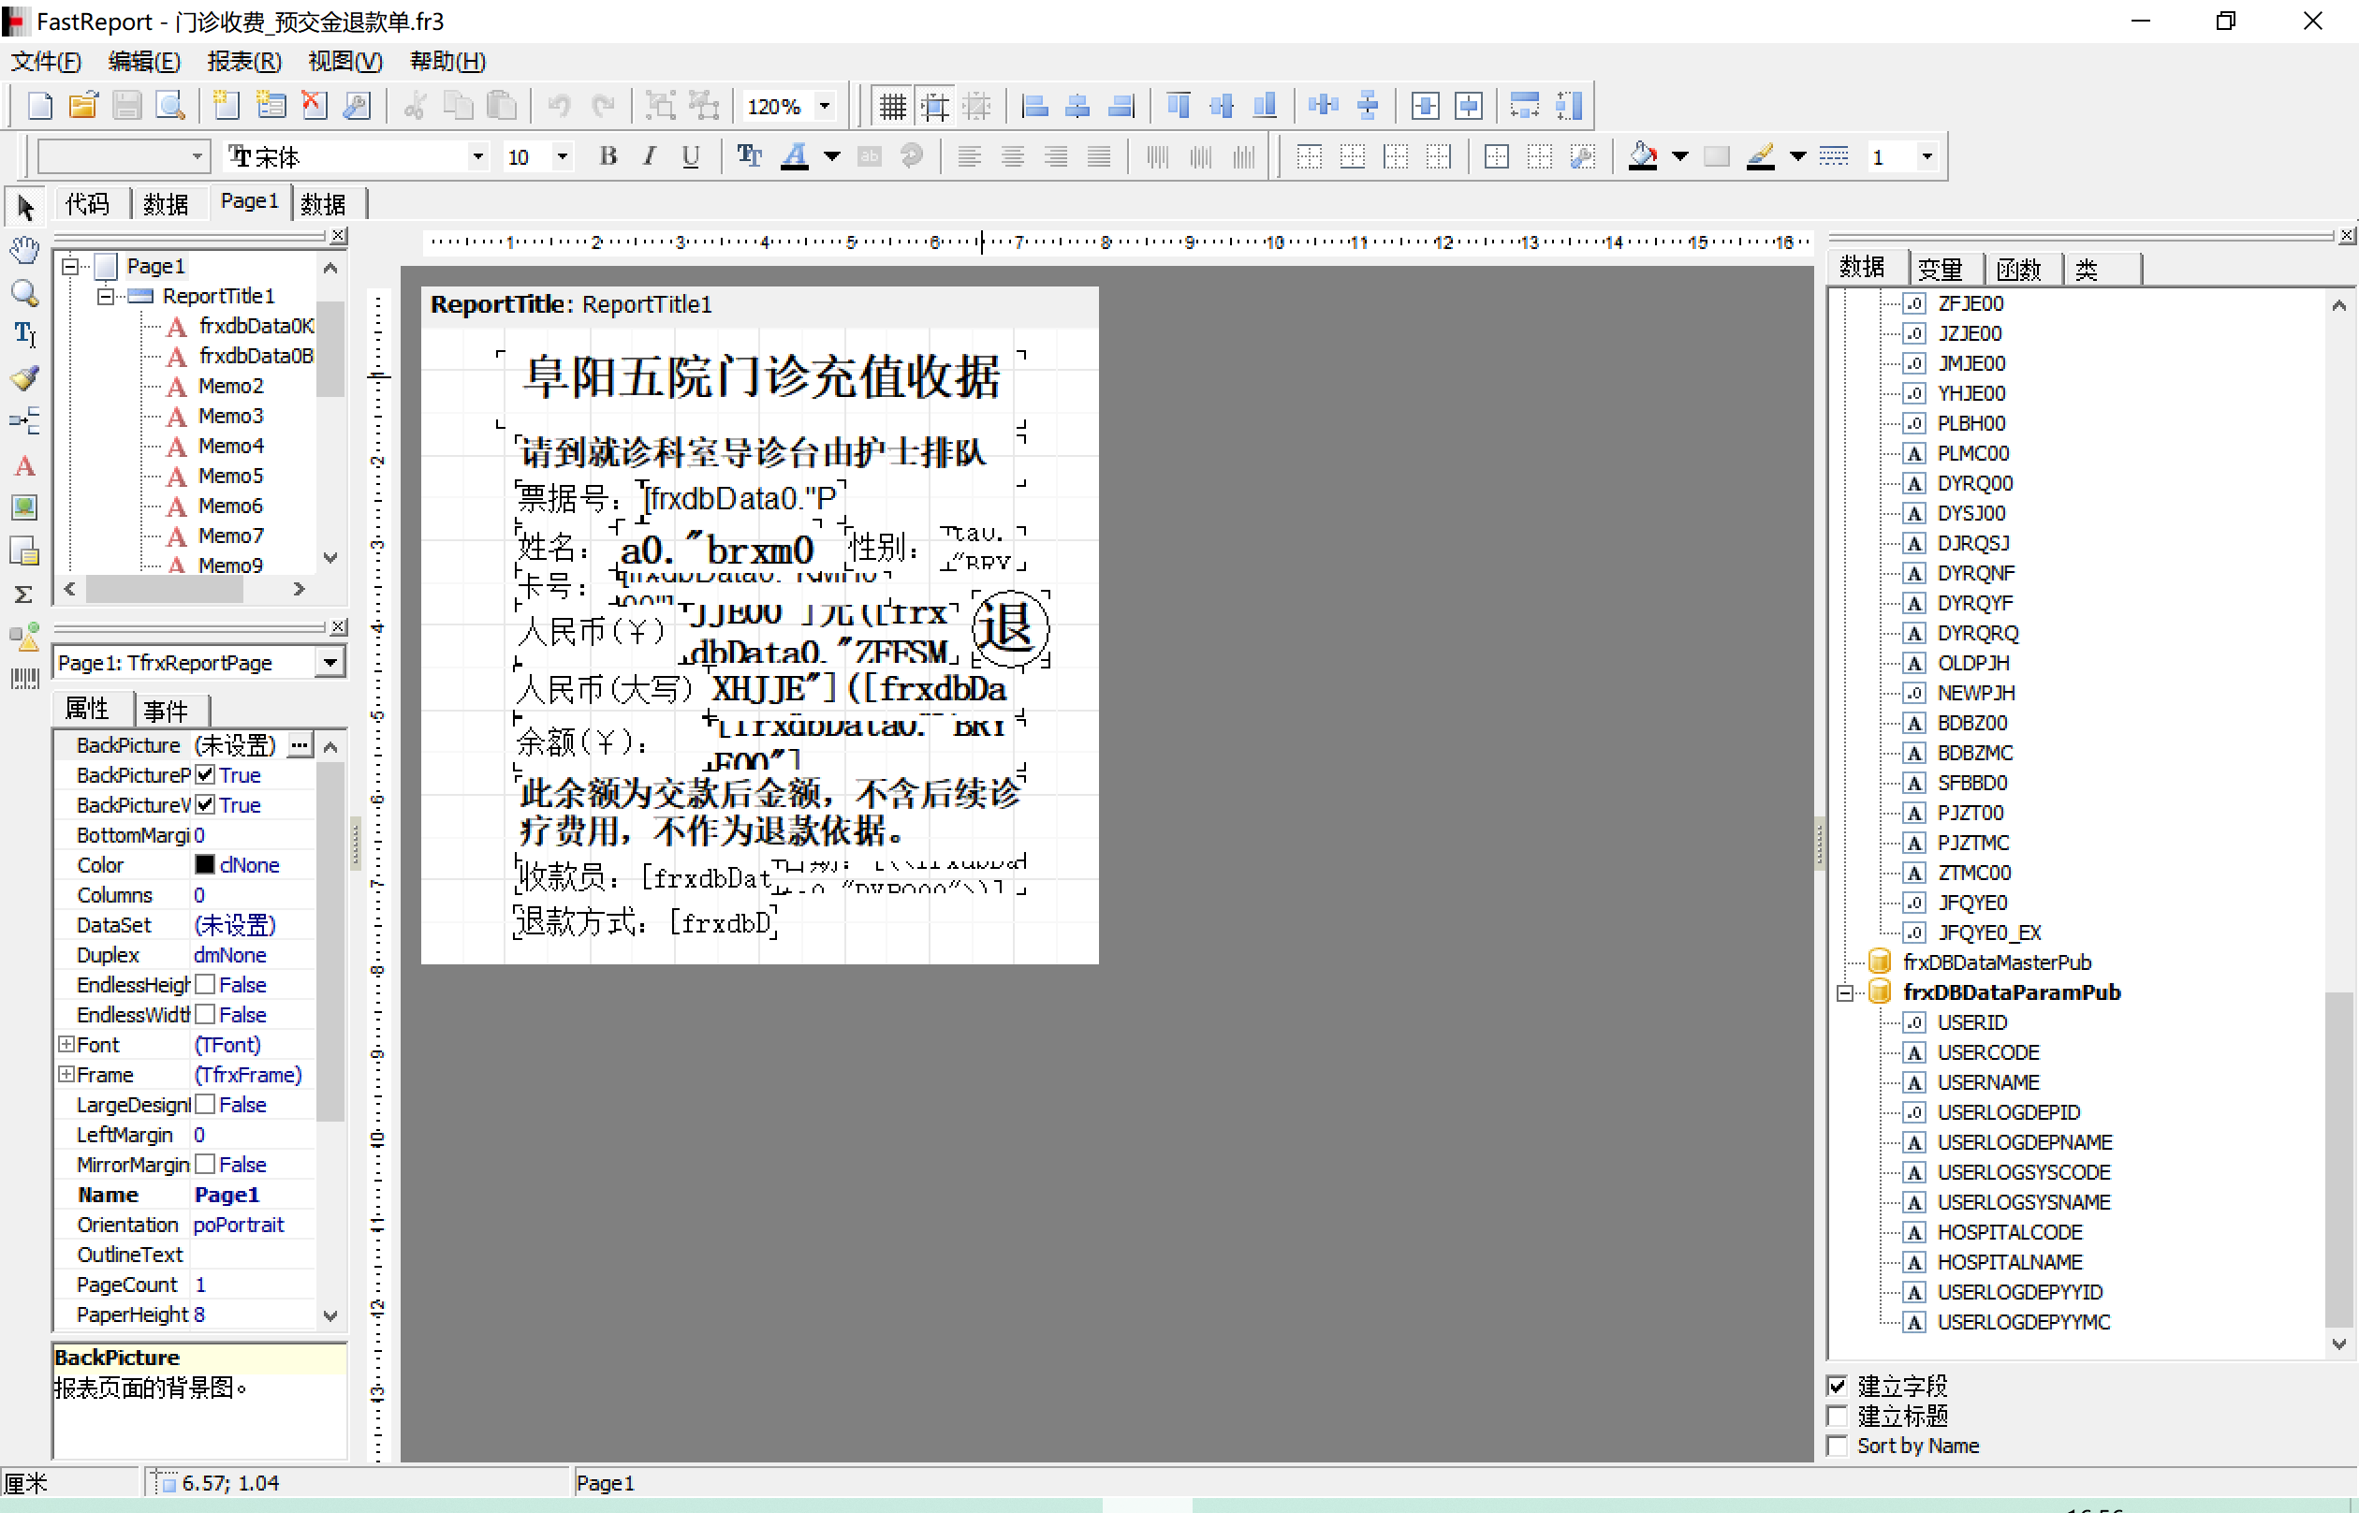2359x1513 pixels.
Task: Toggle the EndlessHeight property checkbox
Action: 205,984
